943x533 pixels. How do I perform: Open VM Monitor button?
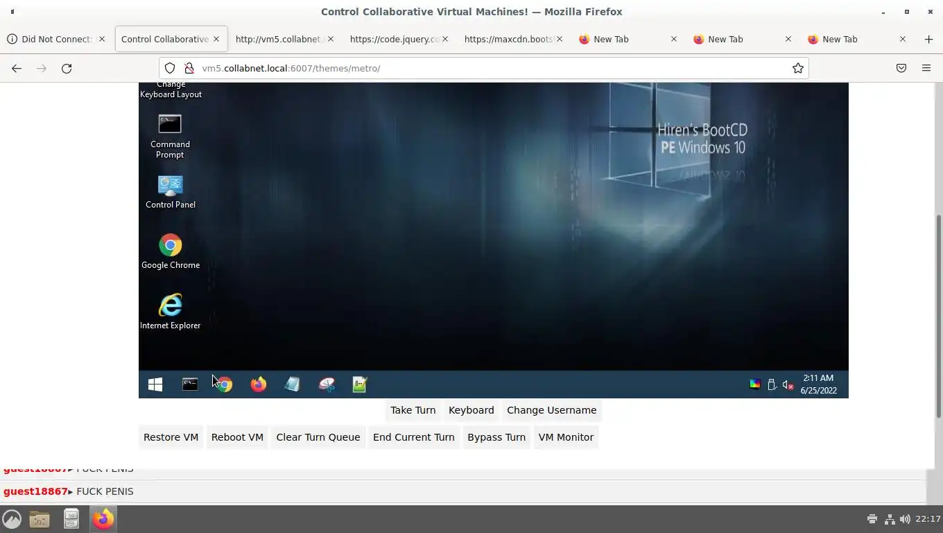tap(566, 437)
